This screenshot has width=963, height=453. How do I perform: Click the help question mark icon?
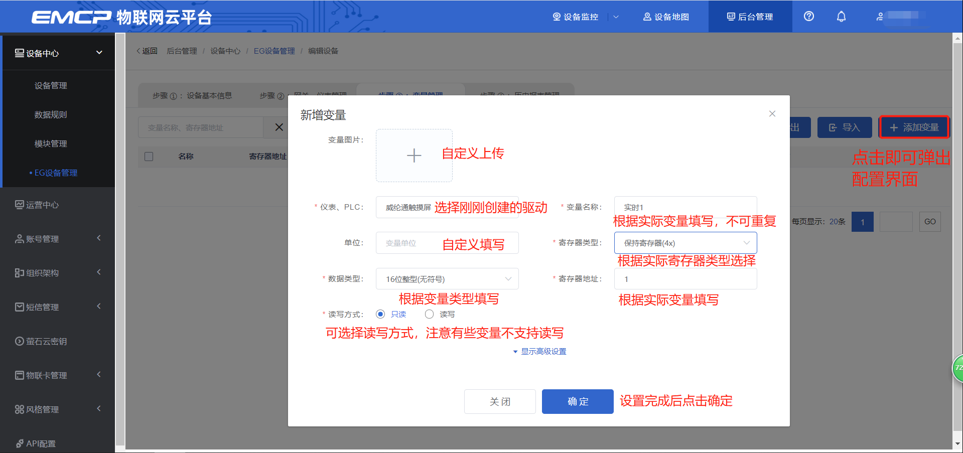click(x=808, y=17)
